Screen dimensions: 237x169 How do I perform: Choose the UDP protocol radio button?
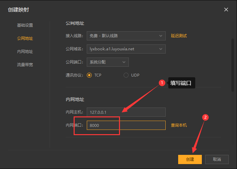click(x=126, y=75)
